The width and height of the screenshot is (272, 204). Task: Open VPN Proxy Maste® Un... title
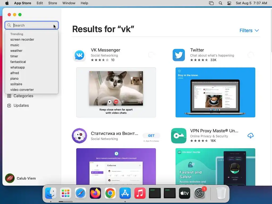(x=214, y=131)
